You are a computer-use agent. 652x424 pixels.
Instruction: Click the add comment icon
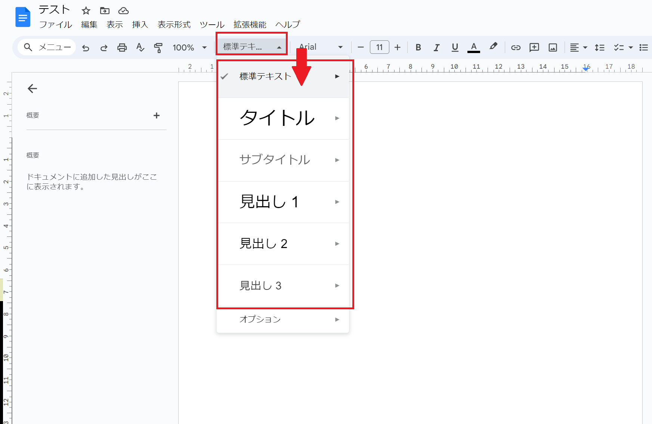click(x=534, y=47)
